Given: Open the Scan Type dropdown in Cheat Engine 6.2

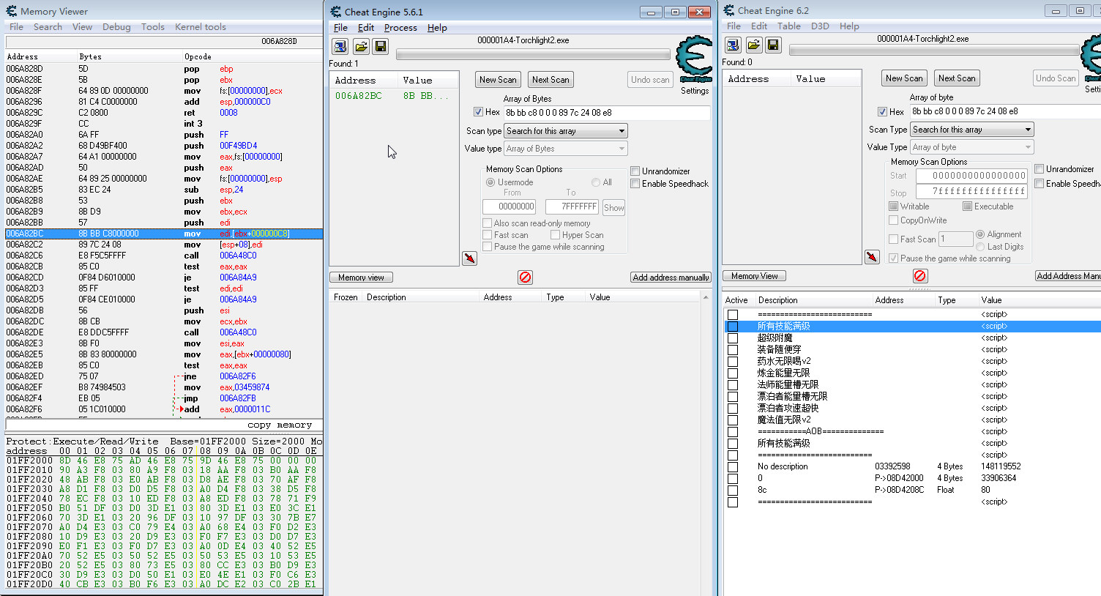Looking at the screenshot, I should pyautogui.click(x=971, y=129).
